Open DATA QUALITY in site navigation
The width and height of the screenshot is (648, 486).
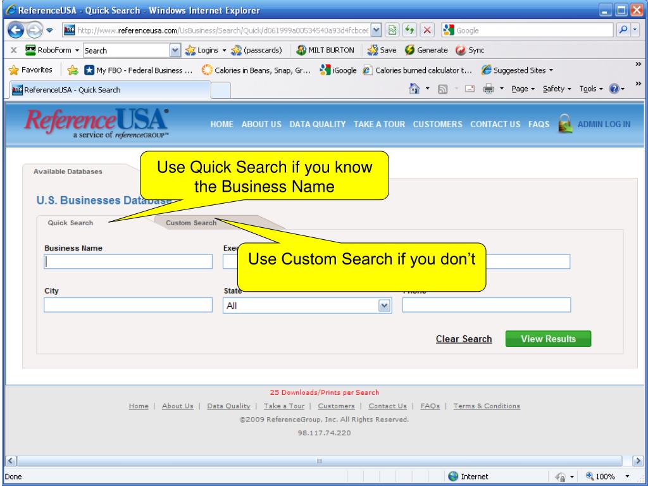318,124
